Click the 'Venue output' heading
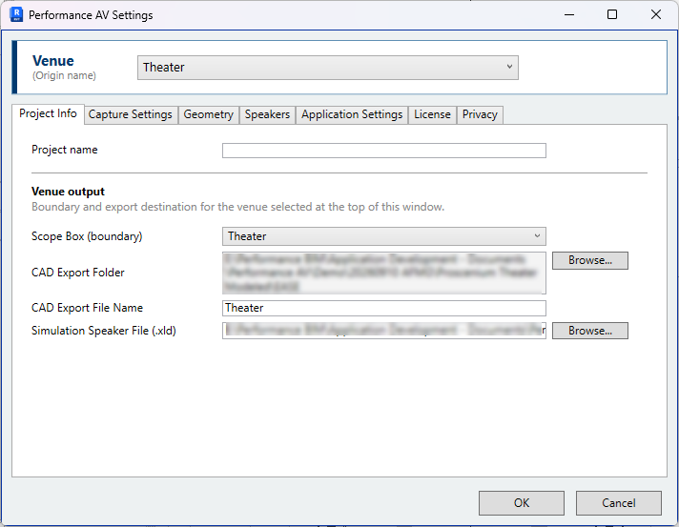 pyautogui.click(x=68, y=192)
